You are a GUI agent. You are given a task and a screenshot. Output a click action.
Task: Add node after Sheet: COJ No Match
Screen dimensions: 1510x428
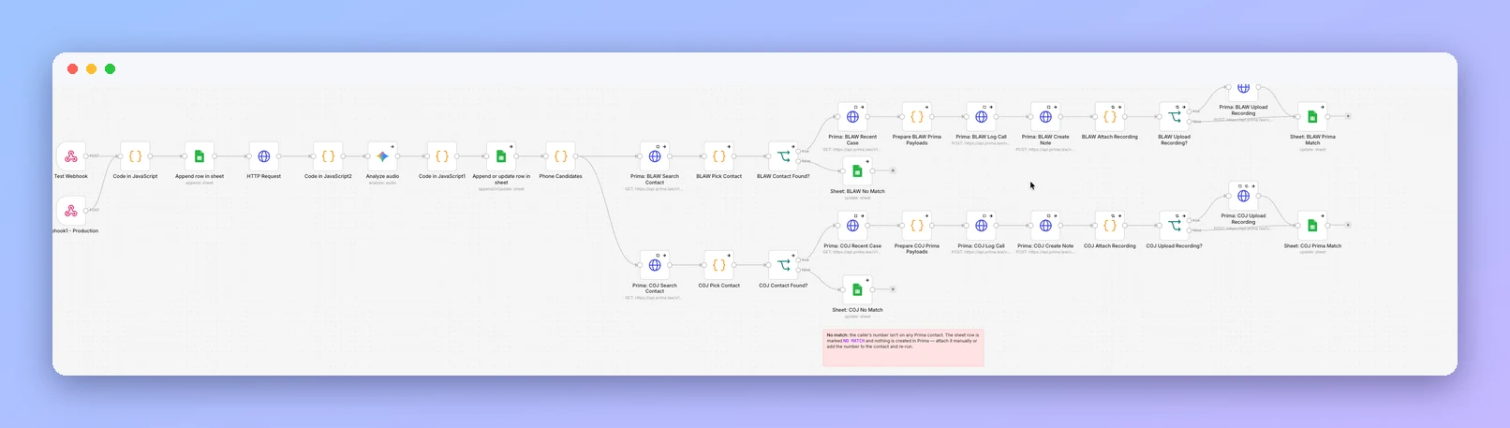tap(893, 289)
